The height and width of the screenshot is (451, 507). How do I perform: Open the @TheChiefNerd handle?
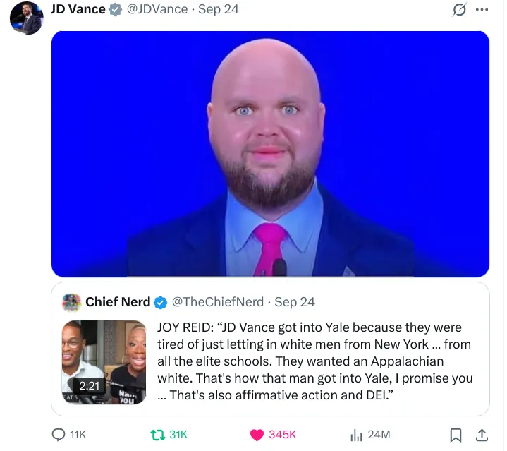218,302
